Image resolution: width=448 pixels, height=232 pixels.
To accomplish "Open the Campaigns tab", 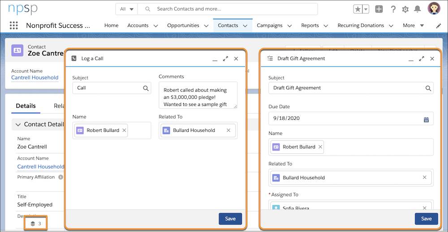I will (x=269, y=25).
